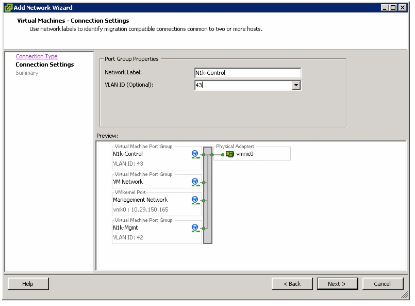This screenshot has width=415, height=306.
Task: Click the N1k-Mgmt port group globe icon
Action: click(195, 228)
